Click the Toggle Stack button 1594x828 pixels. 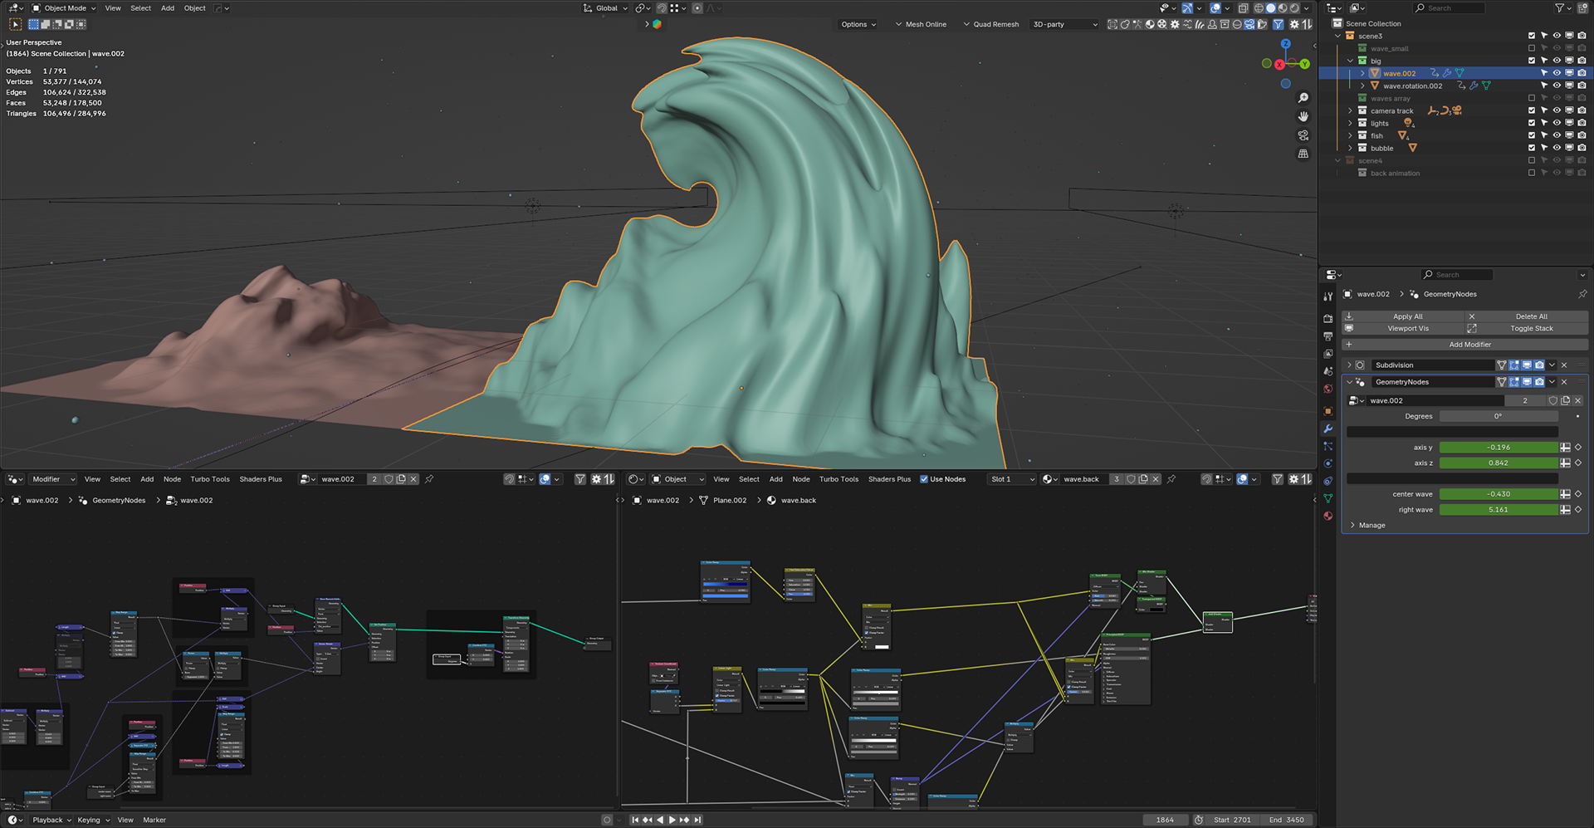(x=1527, y=329)
